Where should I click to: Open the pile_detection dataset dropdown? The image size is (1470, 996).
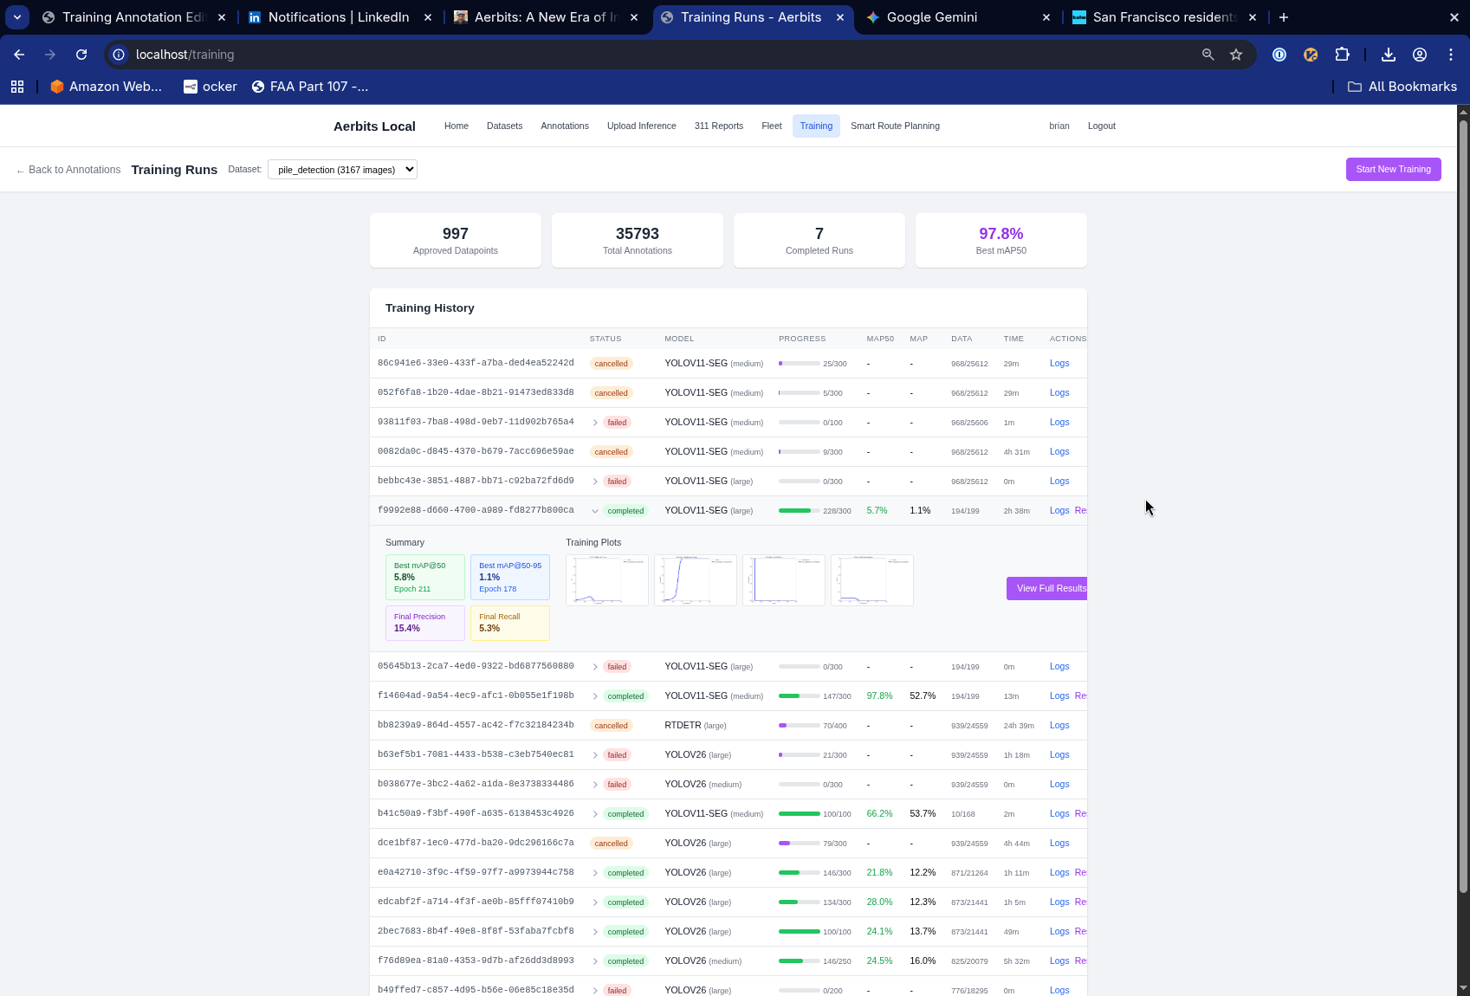point(342,170)
